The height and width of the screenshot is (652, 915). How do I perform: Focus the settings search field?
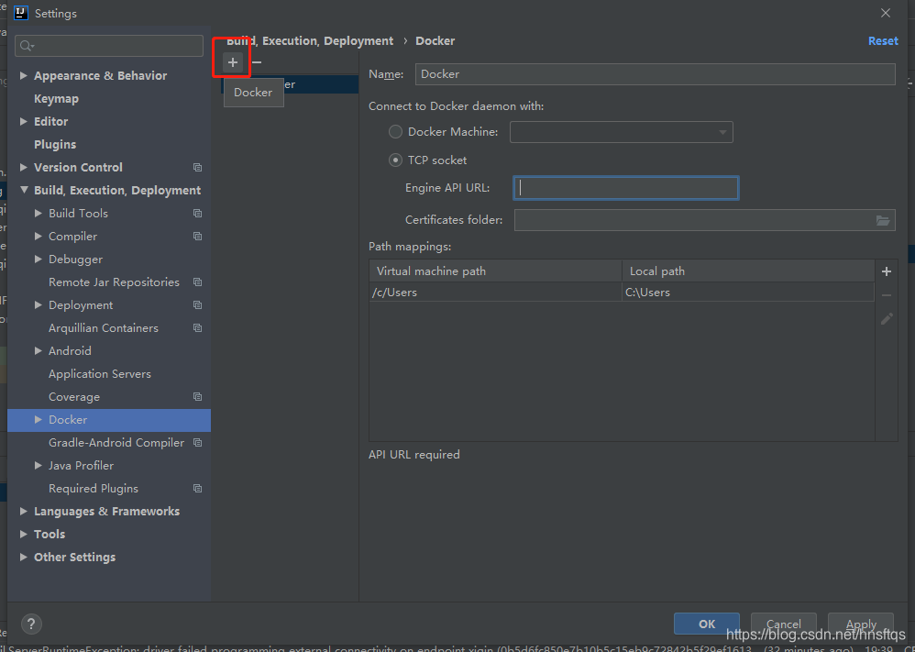click(x=109, y=46)
